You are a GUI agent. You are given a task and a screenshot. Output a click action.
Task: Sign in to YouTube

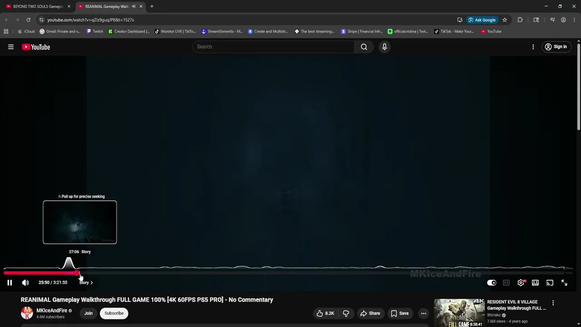tap(556, 47)
